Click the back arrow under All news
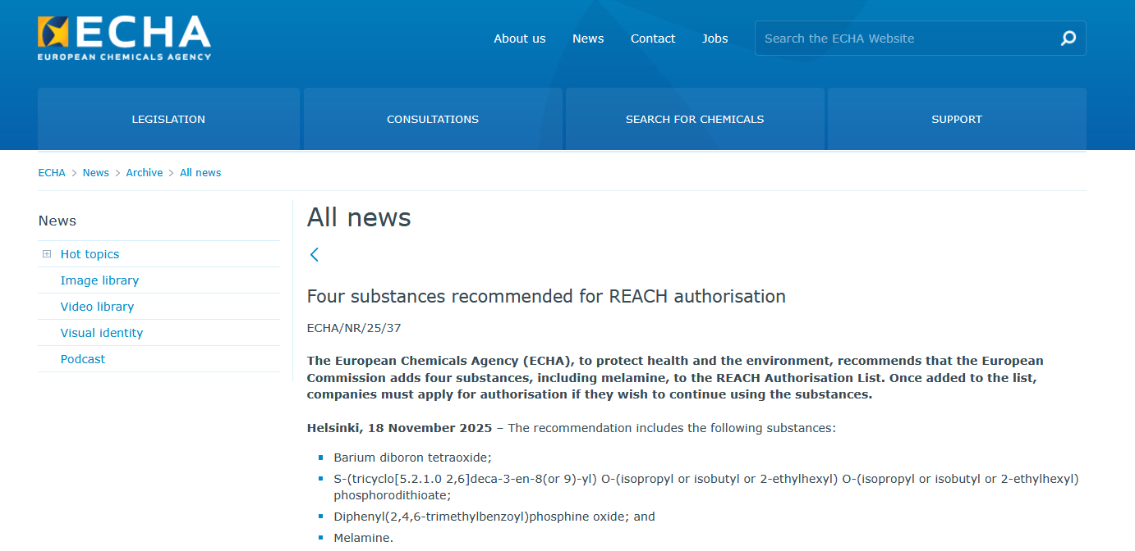 pyautogui.click(x=315, y=255)
